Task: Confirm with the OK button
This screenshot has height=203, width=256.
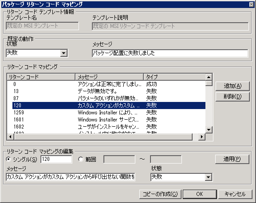Action: pyautogui.click(x=200, y=194)
